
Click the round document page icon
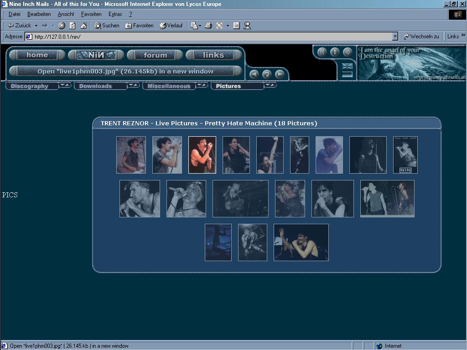tap(322, 52)
